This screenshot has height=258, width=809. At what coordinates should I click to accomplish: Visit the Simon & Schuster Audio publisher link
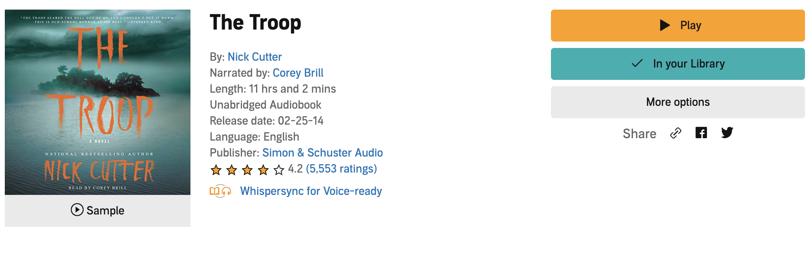click(x=322, y=153)
